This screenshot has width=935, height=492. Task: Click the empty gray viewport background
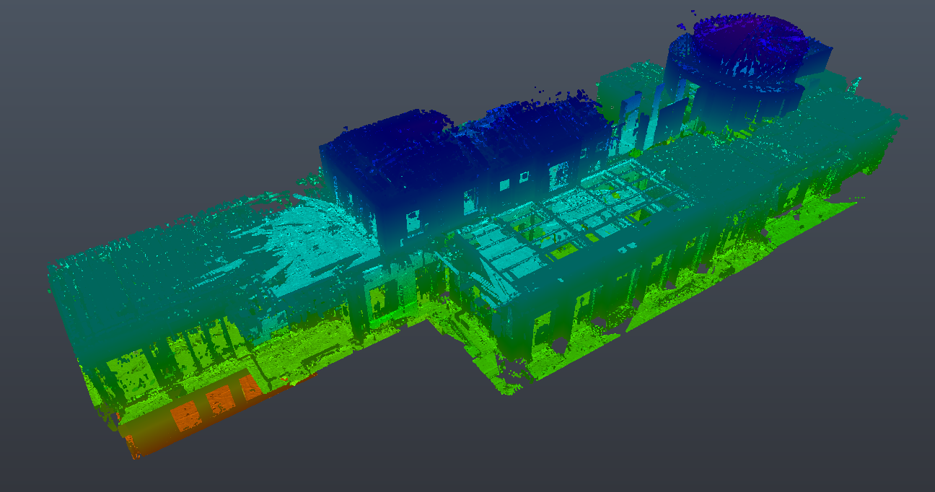144,72
